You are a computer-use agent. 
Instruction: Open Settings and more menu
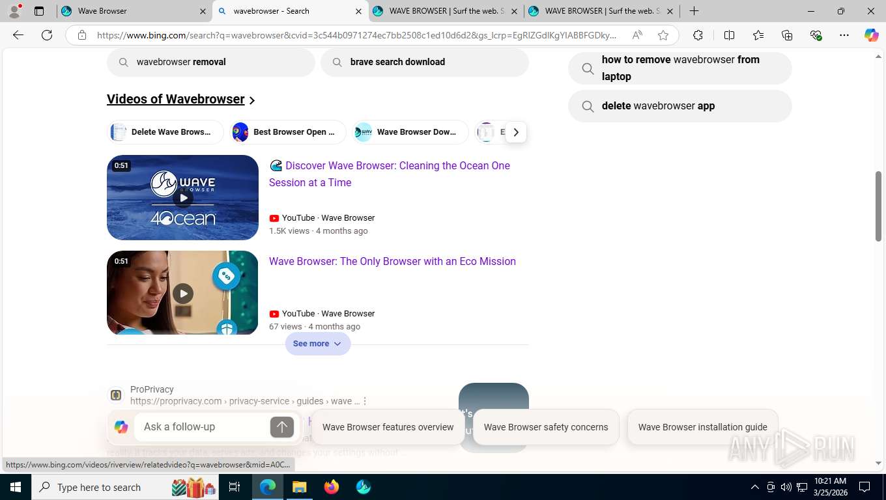tap(844, 35)
